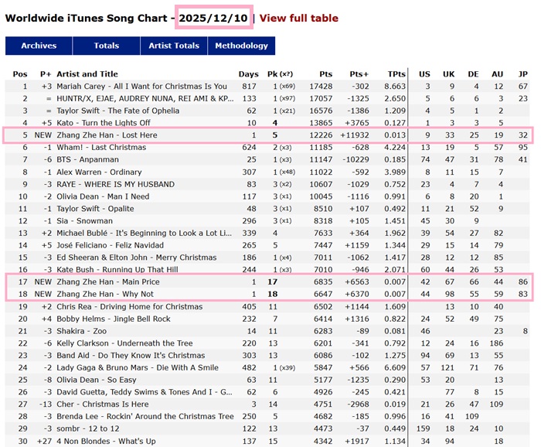Go to the Methodology tab

pos(241,46)
